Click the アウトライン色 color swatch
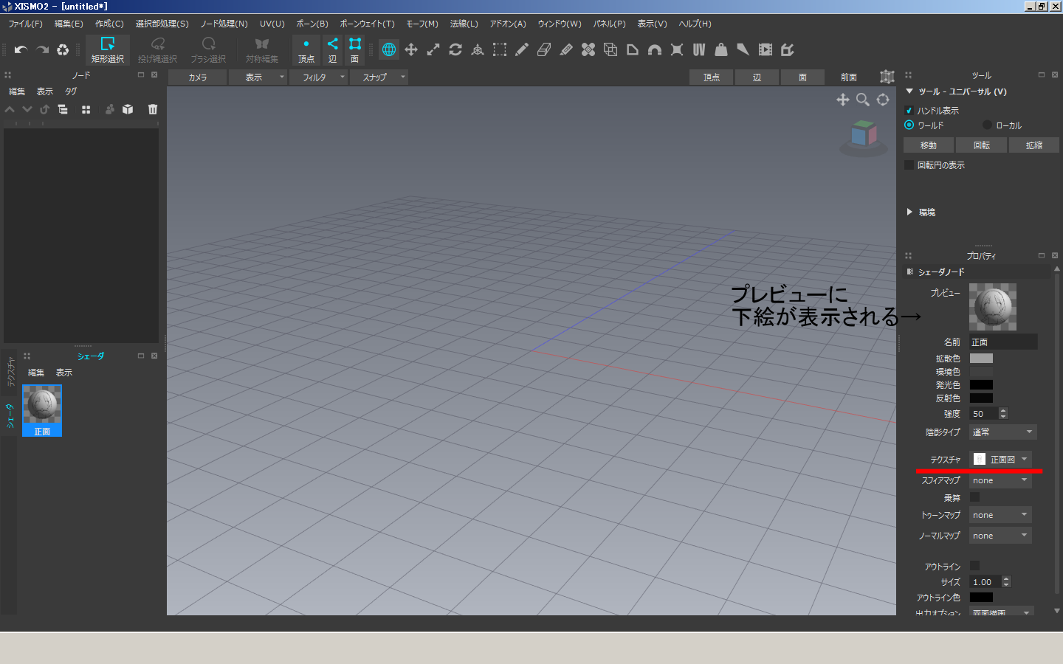The image size is (1063, 664). point(981,598)
